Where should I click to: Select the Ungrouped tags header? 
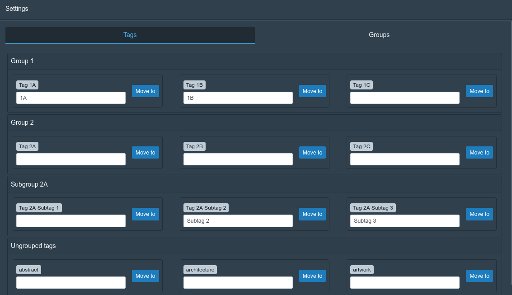coord(33,246)
